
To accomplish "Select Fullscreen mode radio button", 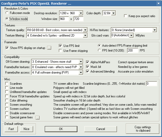I will point(7,13).
